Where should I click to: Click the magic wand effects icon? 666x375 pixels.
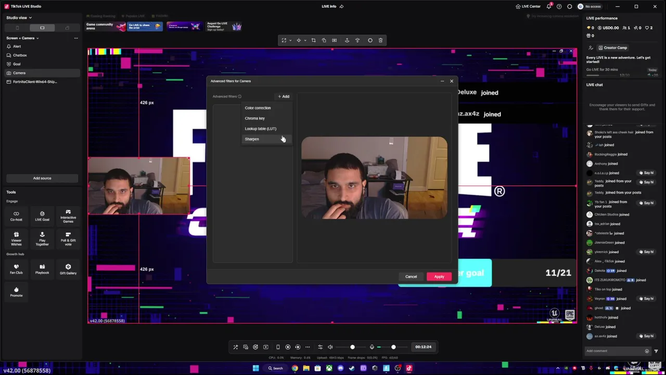(x=235, y=347)
